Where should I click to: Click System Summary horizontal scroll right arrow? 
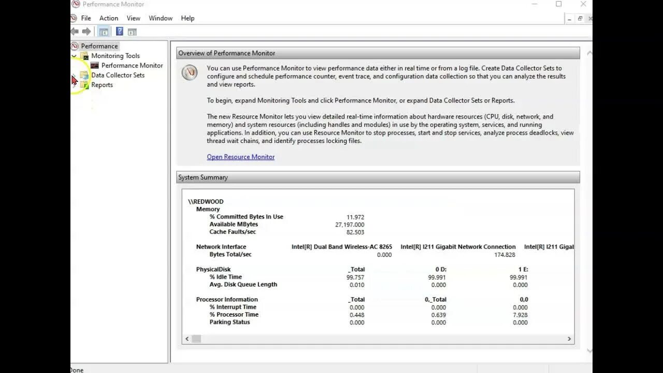pos(569,339)
